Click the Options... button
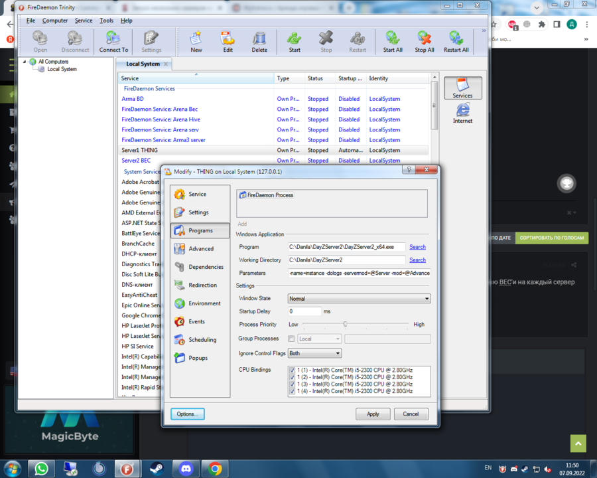Image resolution: width=597 pixels, height=478 pixels. pos(187,414)
